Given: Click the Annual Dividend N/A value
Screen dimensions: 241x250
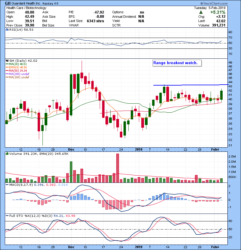Looking at the screenshot, I should [141, 17].
